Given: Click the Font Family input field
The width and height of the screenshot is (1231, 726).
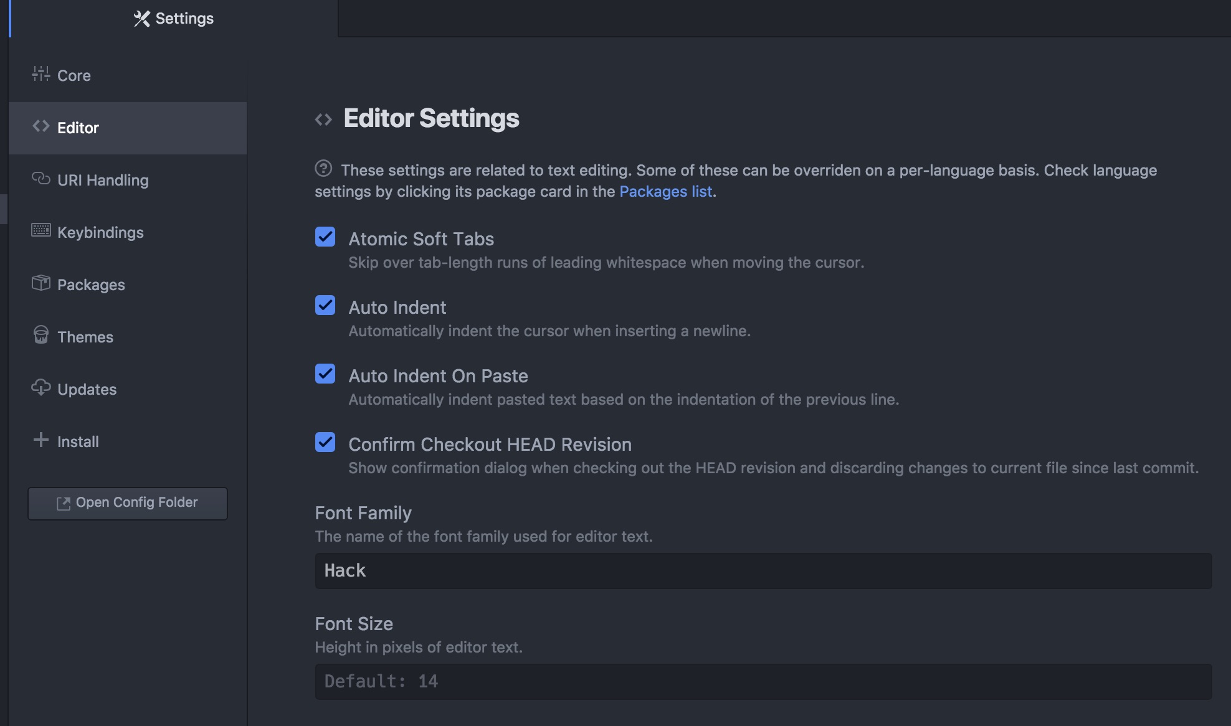Looking at the screenshot, I should [763, 571].
